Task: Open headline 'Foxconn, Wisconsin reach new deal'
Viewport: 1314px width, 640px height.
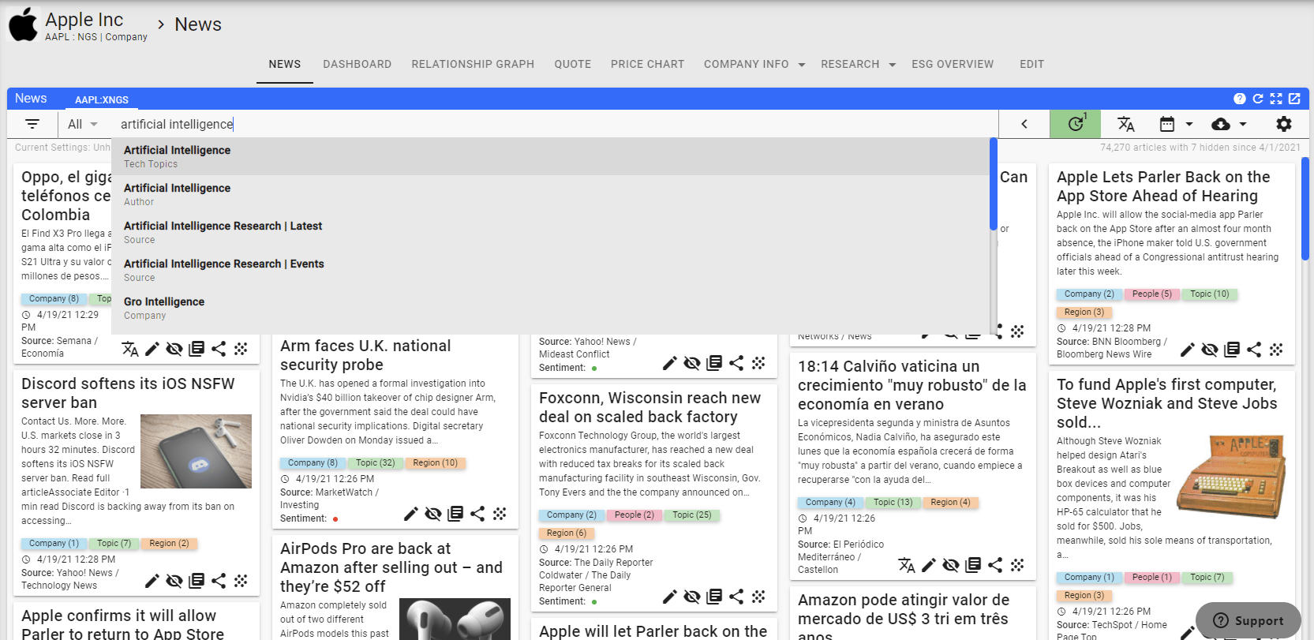Action: coord(650,407)
